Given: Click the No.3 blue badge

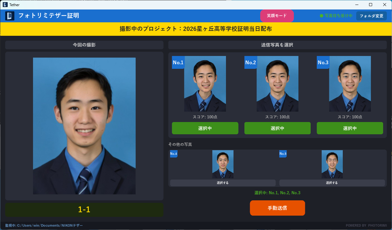Looking at the screenshot, I should click(x=323, y=62).
